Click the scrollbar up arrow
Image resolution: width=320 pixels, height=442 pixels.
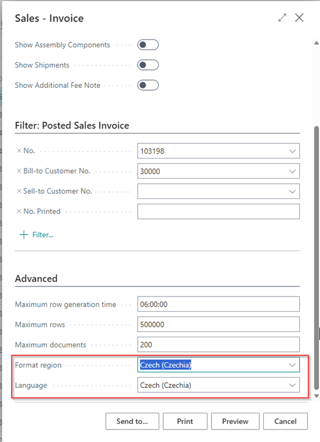click(316, 43)
